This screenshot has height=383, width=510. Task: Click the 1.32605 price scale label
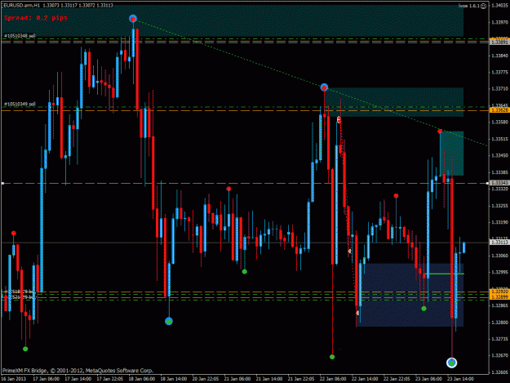pyautogui.click(x=499, y=372)
